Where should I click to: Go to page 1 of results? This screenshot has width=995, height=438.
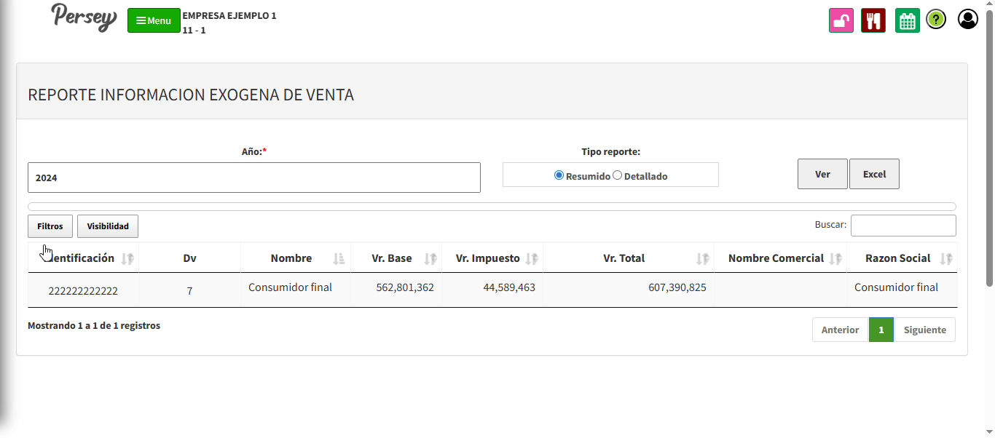pyautogui.click(x=881, y=330)
